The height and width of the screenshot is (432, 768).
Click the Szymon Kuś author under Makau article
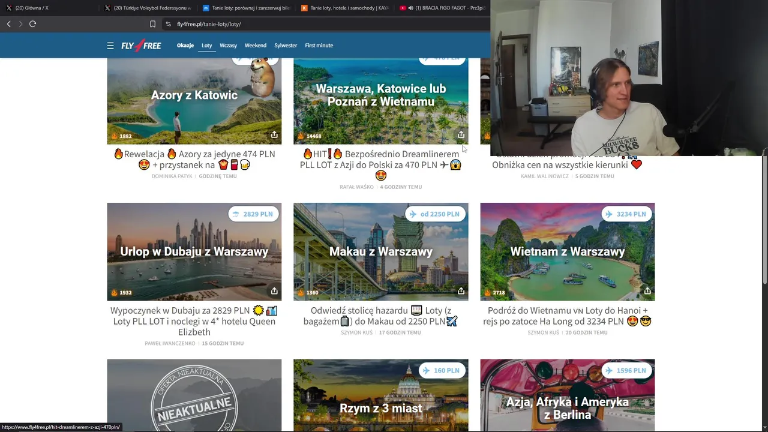pyautogui.click(x=358, y=333)
